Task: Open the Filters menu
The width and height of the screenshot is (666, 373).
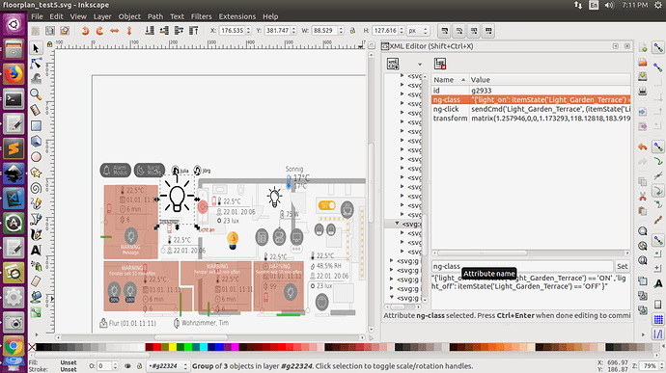Action: tap(202, 16)
